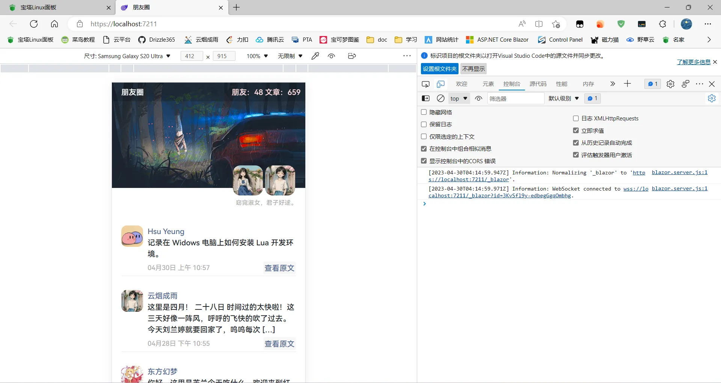
Task: Open the 了解更多信息 link
Action: 694,62
